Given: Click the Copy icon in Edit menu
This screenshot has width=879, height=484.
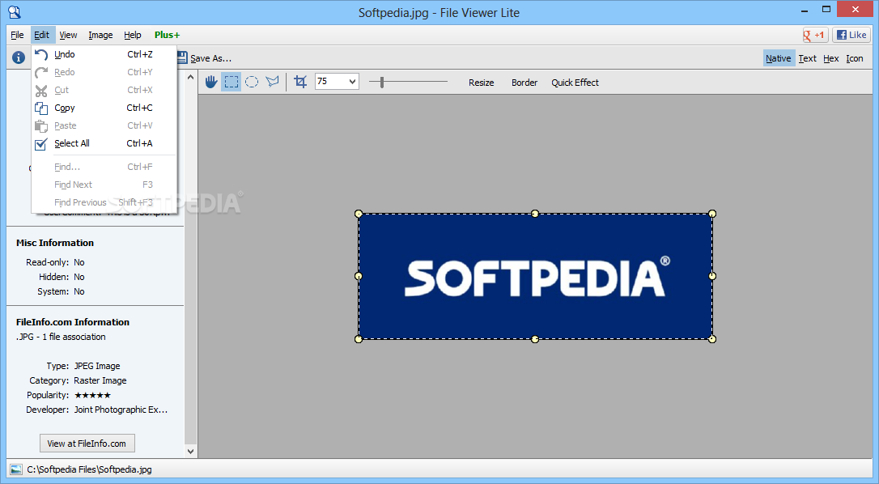Looking at the screenshot, I should click(x=41, y=108).
